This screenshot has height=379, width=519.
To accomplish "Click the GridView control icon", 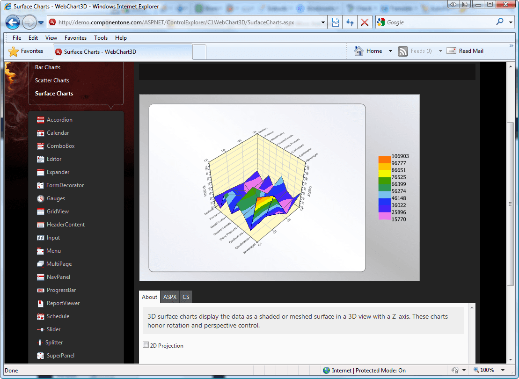I will point(40,211).
